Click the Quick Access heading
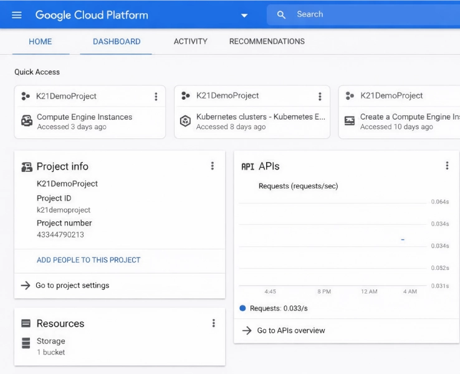This screenshot has width=460, height=374. [x=37, y=72]
